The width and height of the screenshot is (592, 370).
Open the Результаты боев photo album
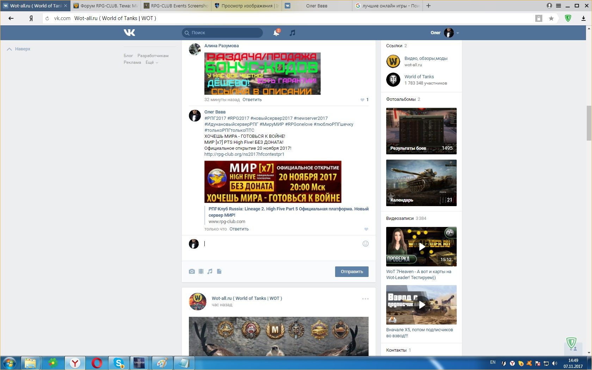421,131
